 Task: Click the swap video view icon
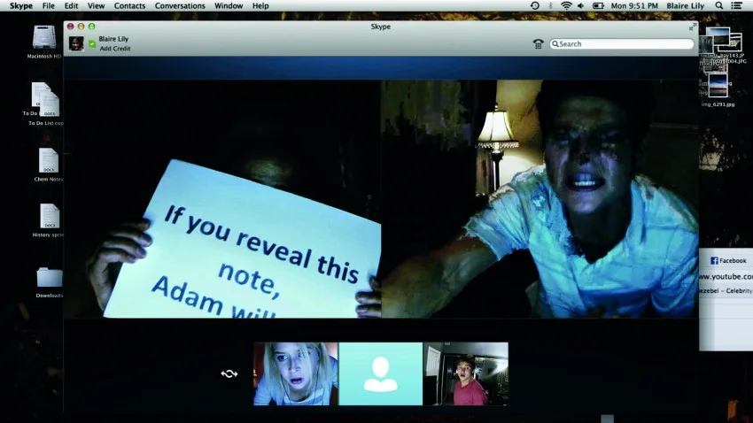(x=229, y=373)
